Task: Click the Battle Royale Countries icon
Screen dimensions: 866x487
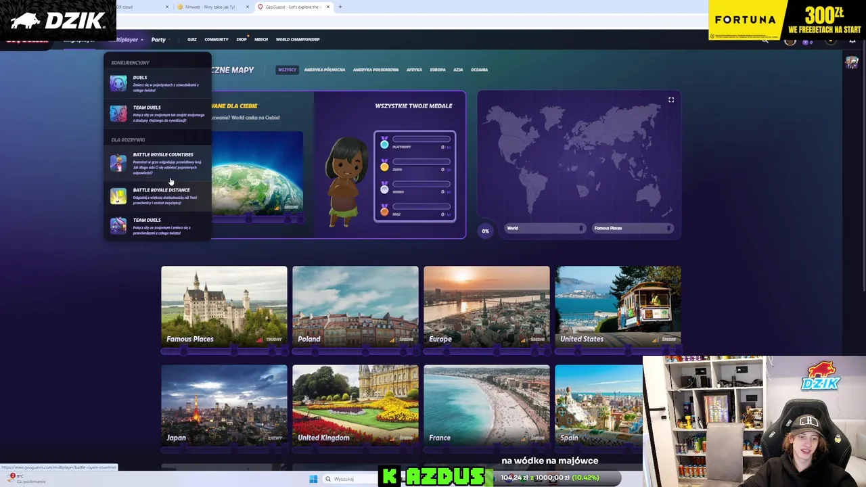Action: pos(118,163)
